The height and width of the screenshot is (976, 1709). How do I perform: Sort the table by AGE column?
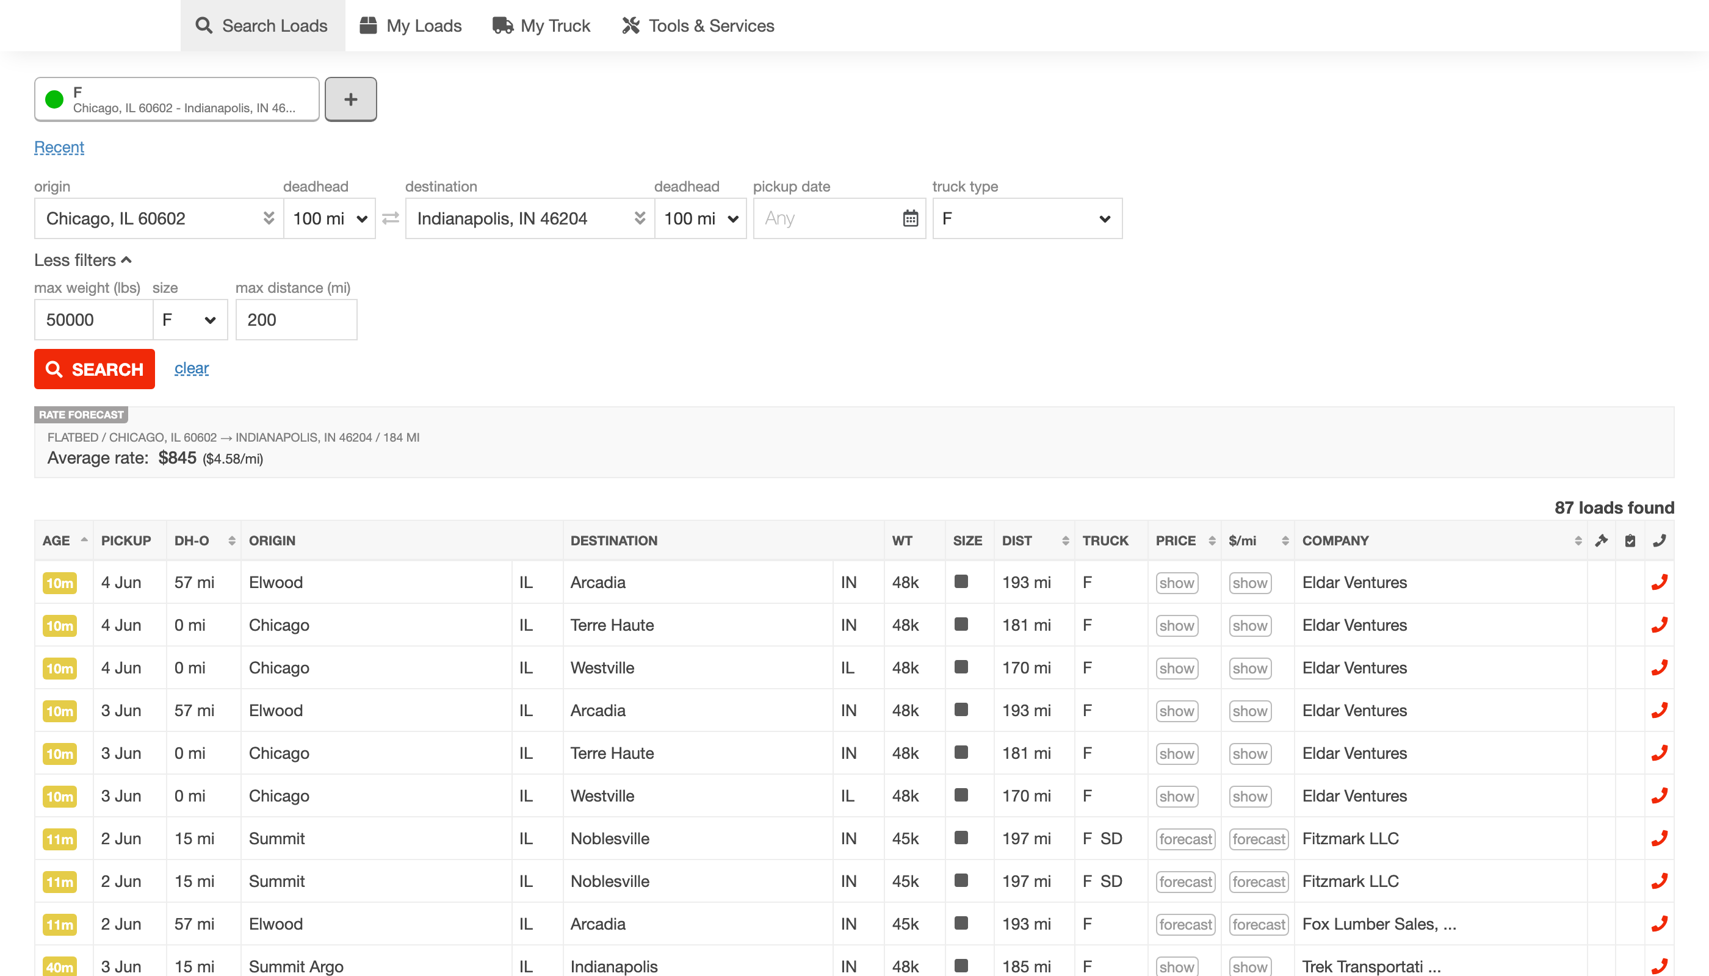(x=64, y=541)
